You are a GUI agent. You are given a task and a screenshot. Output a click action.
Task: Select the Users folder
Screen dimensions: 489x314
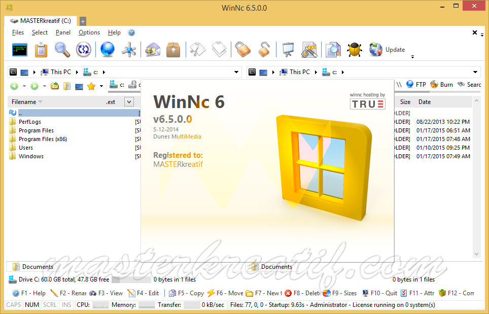pos(25,148)
